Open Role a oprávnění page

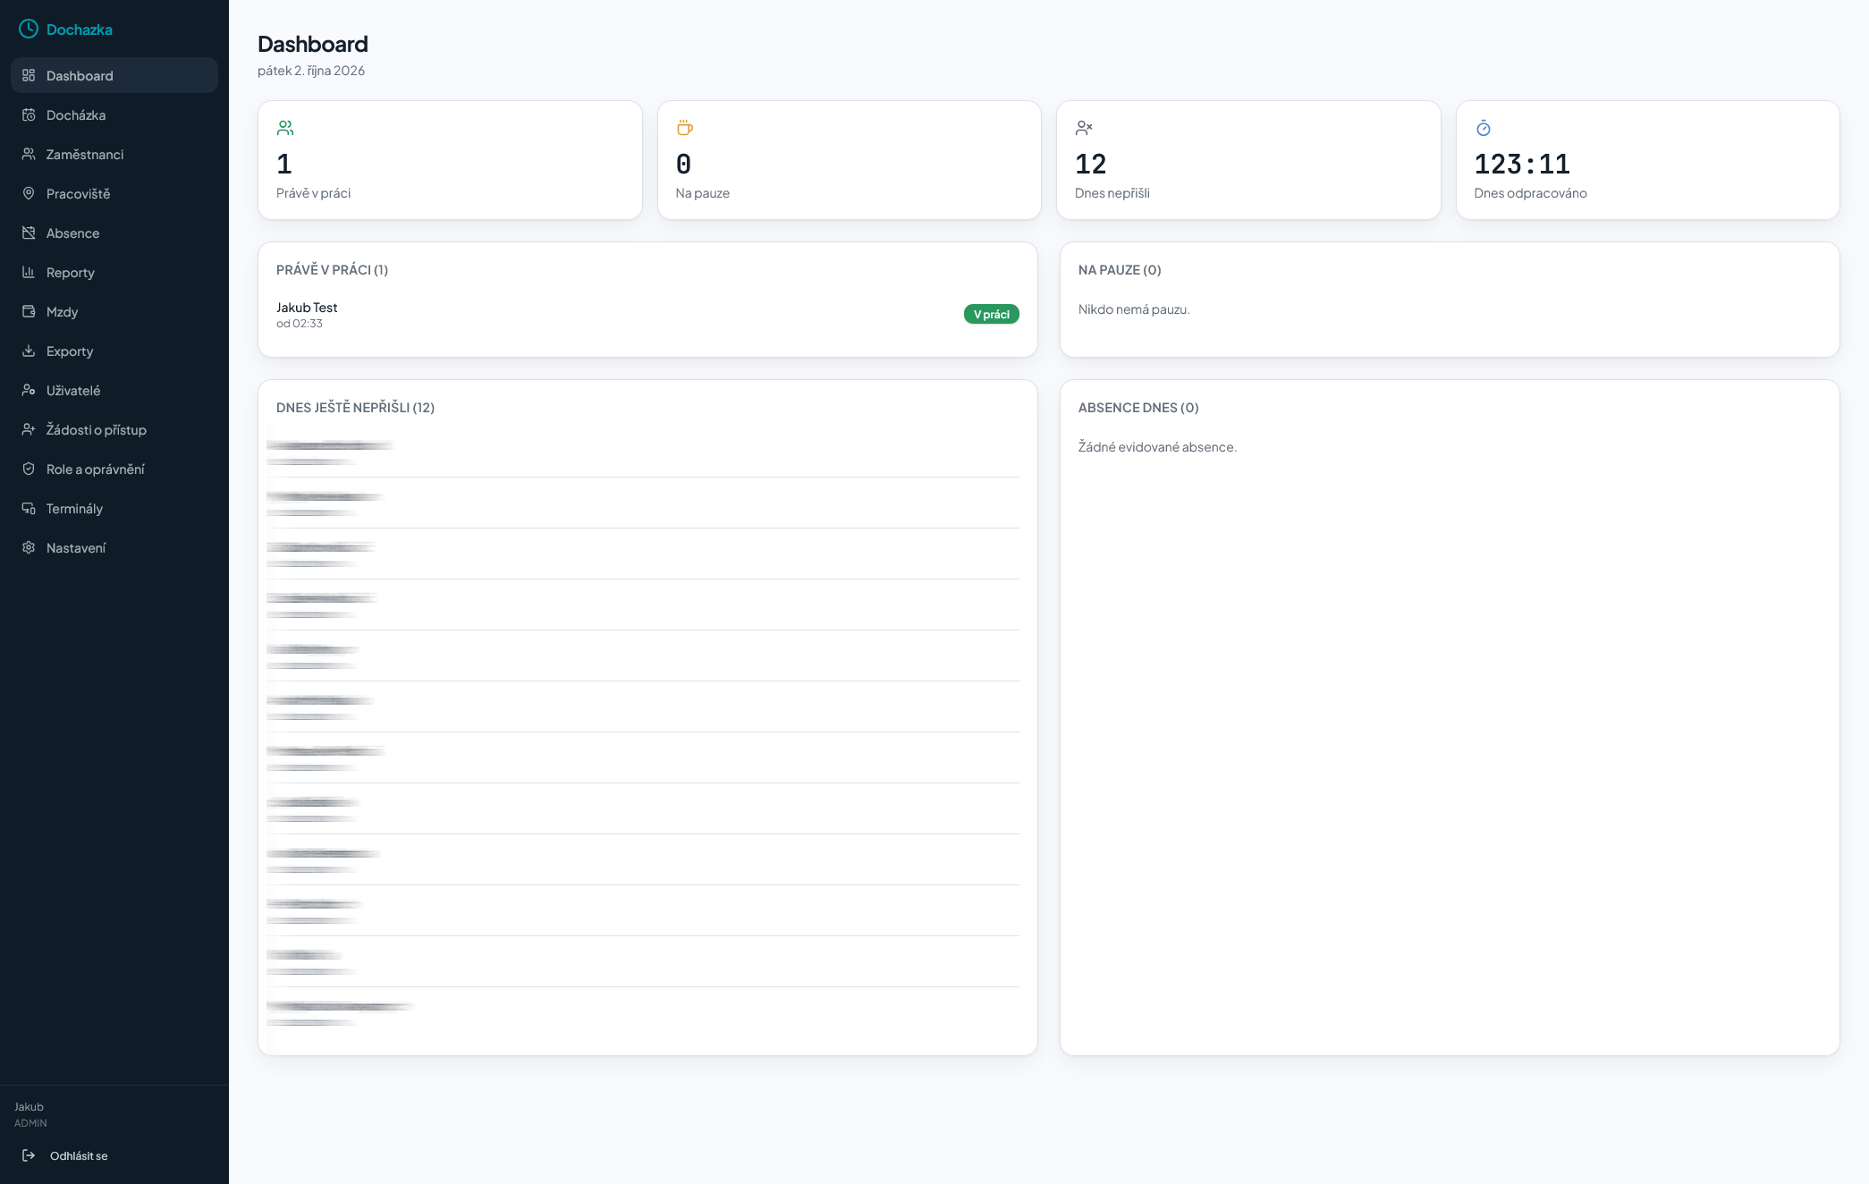(114, 469)
